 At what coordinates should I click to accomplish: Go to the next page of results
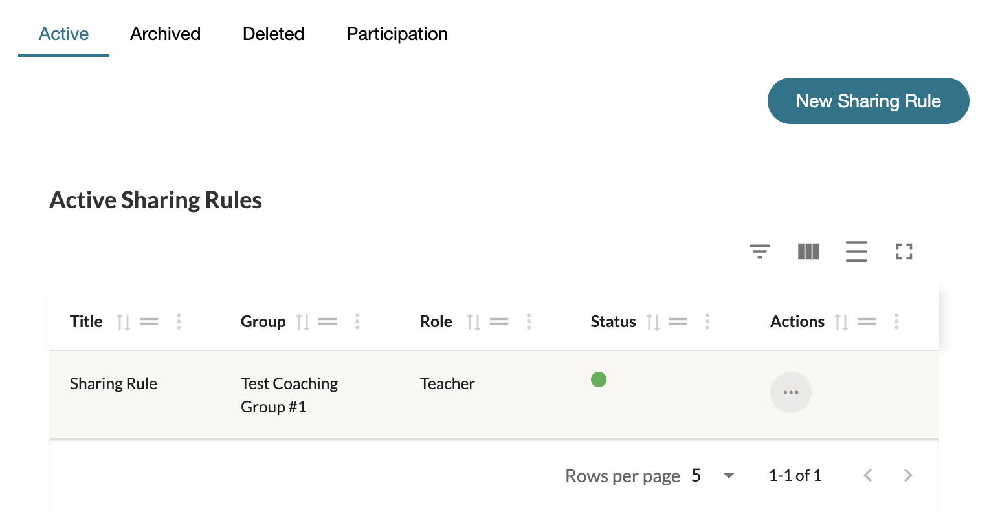point(908,476)
